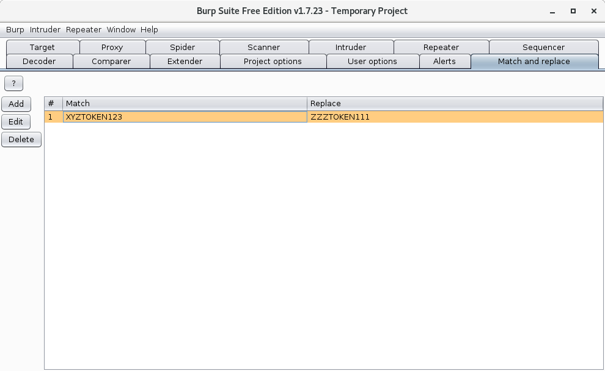The image size is (605, 371).
Task: Open the Repeater menu in menu bar
Action: point(83,30)
